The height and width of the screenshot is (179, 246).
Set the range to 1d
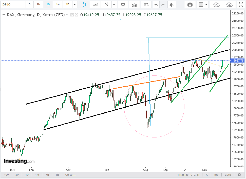57,175
